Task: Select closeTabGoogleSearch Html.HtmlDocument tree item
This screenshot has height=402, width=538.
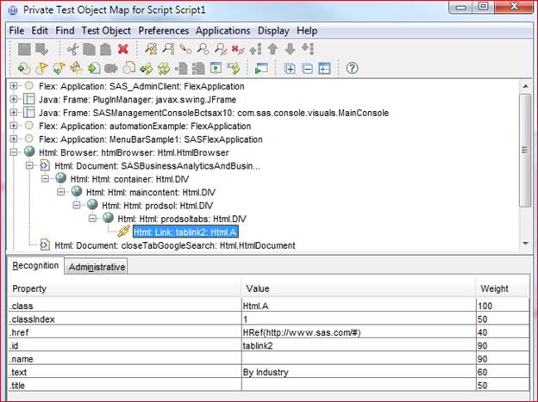Action: (x=174, y=245)
